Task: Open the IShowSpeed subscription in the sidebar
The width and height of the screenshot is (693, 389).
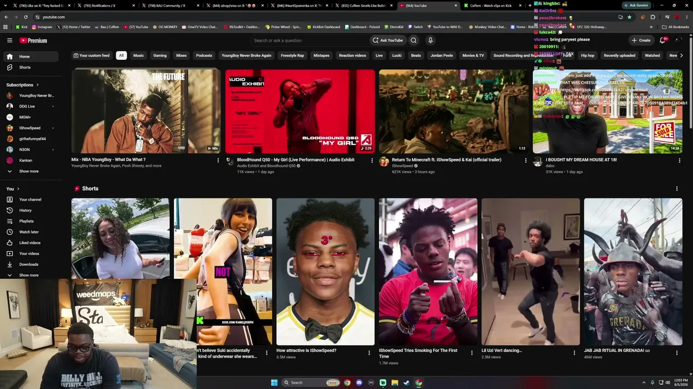Action: [30, 128]
